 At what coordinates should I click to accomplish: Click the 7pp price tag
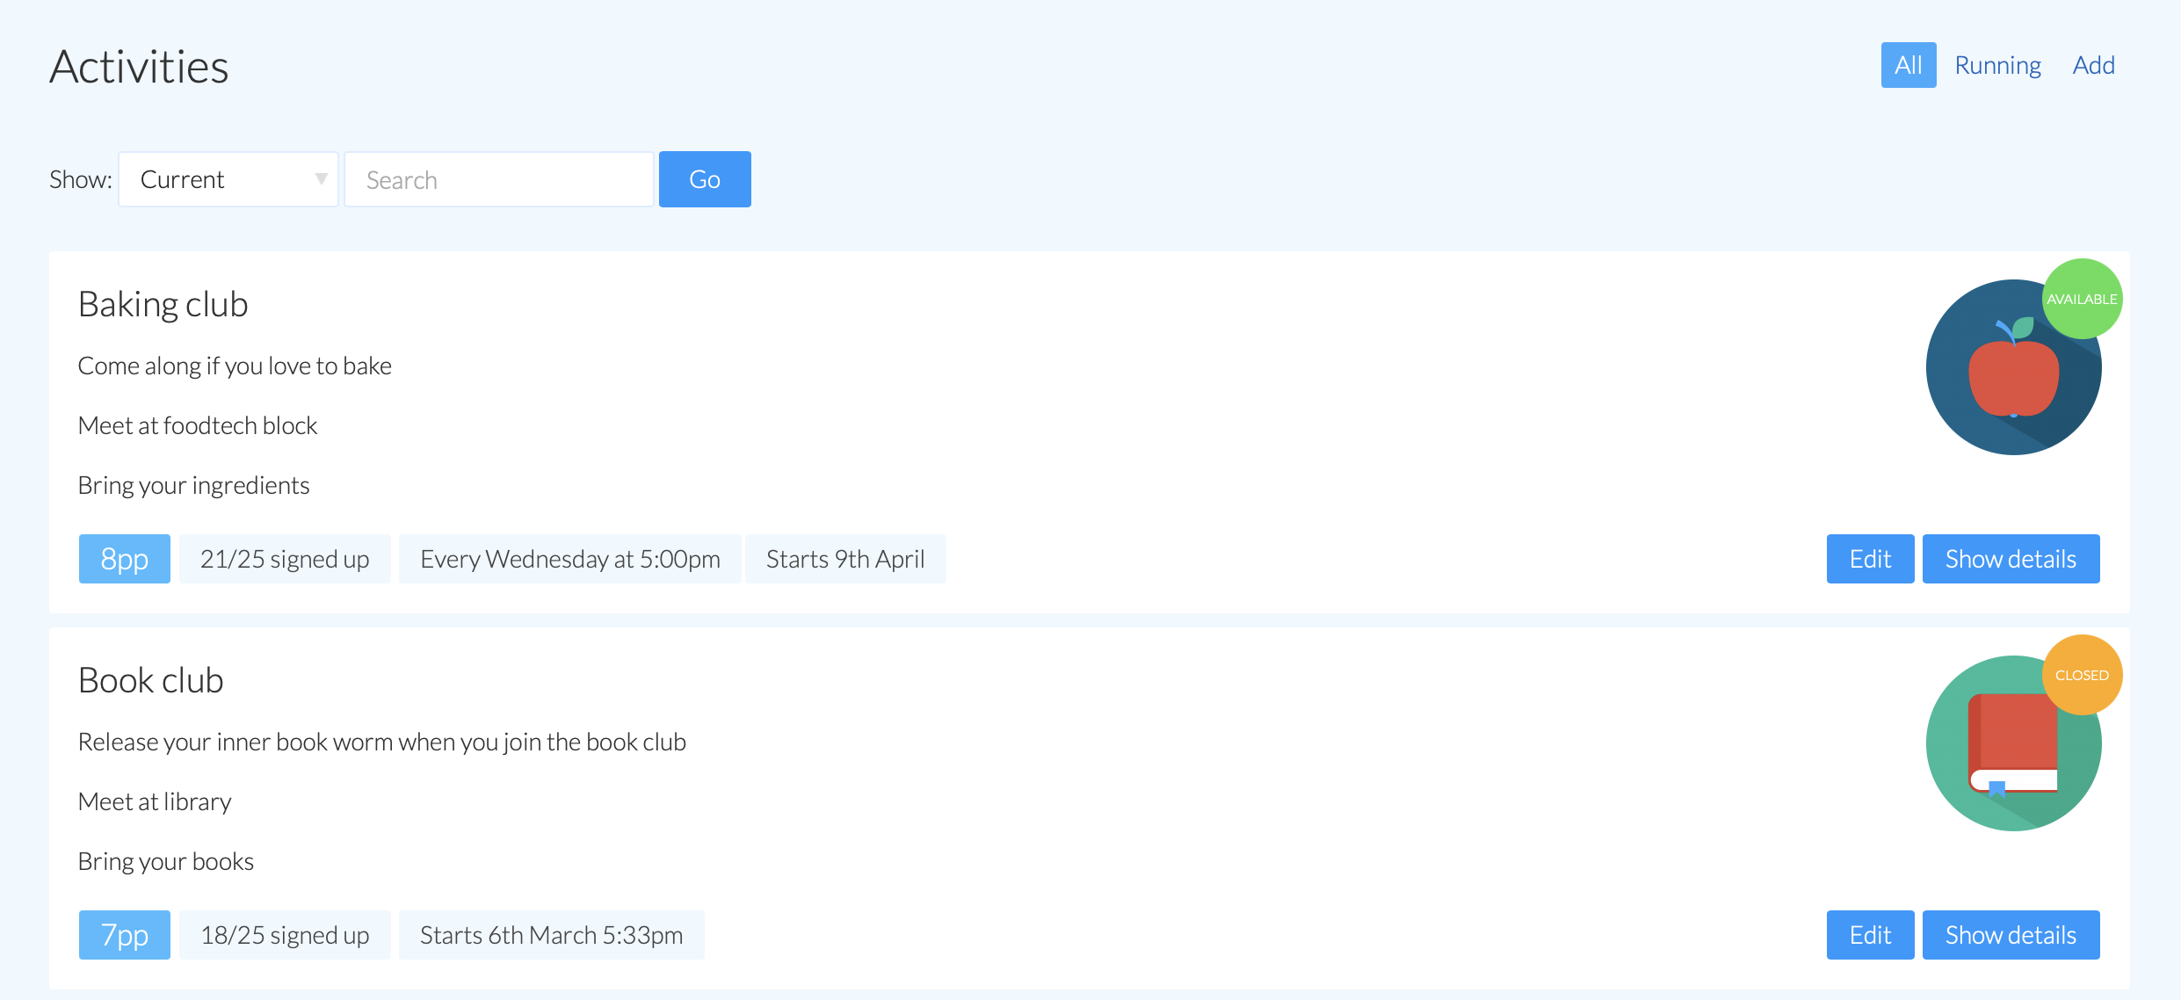(124, 935)
